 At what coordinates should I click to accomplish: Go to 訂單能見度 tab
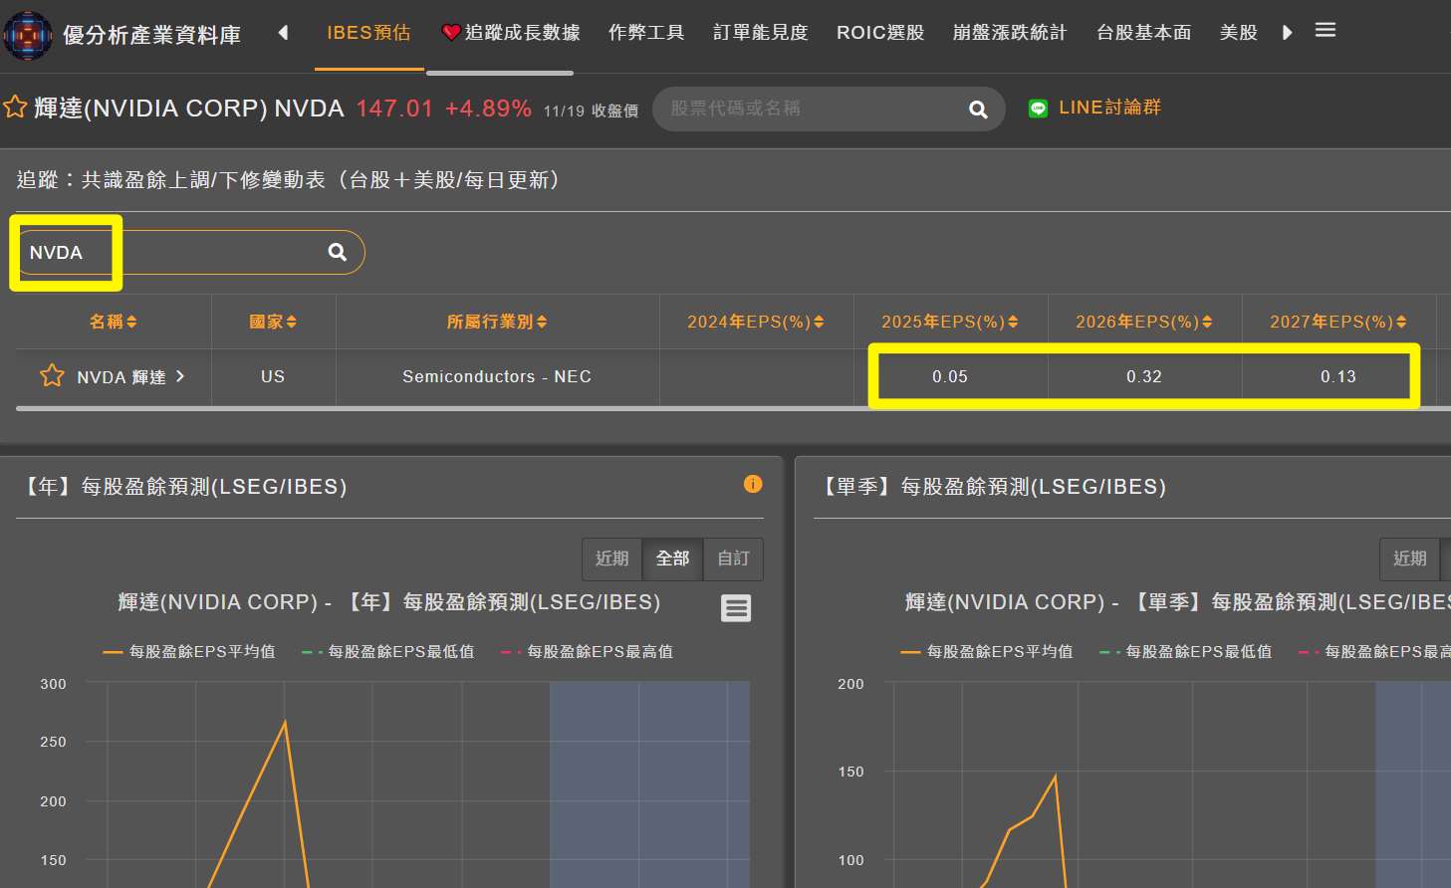(761, 33)
